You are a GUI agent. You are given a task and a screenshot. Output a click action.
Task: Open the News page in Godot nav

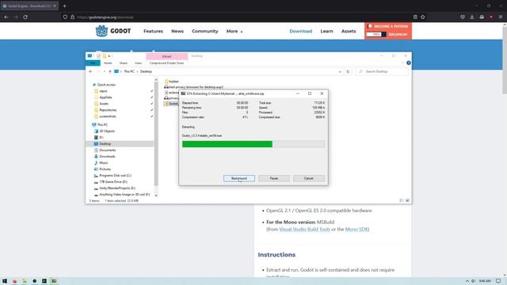pyautogui.click(x=177, y=32)
